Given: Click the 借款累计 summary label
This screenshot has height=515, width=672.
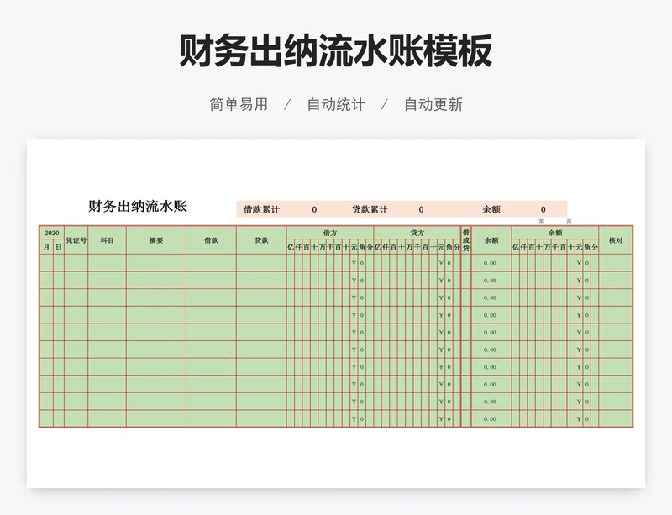Looking at the screenshot, I should tap(261, 209).
